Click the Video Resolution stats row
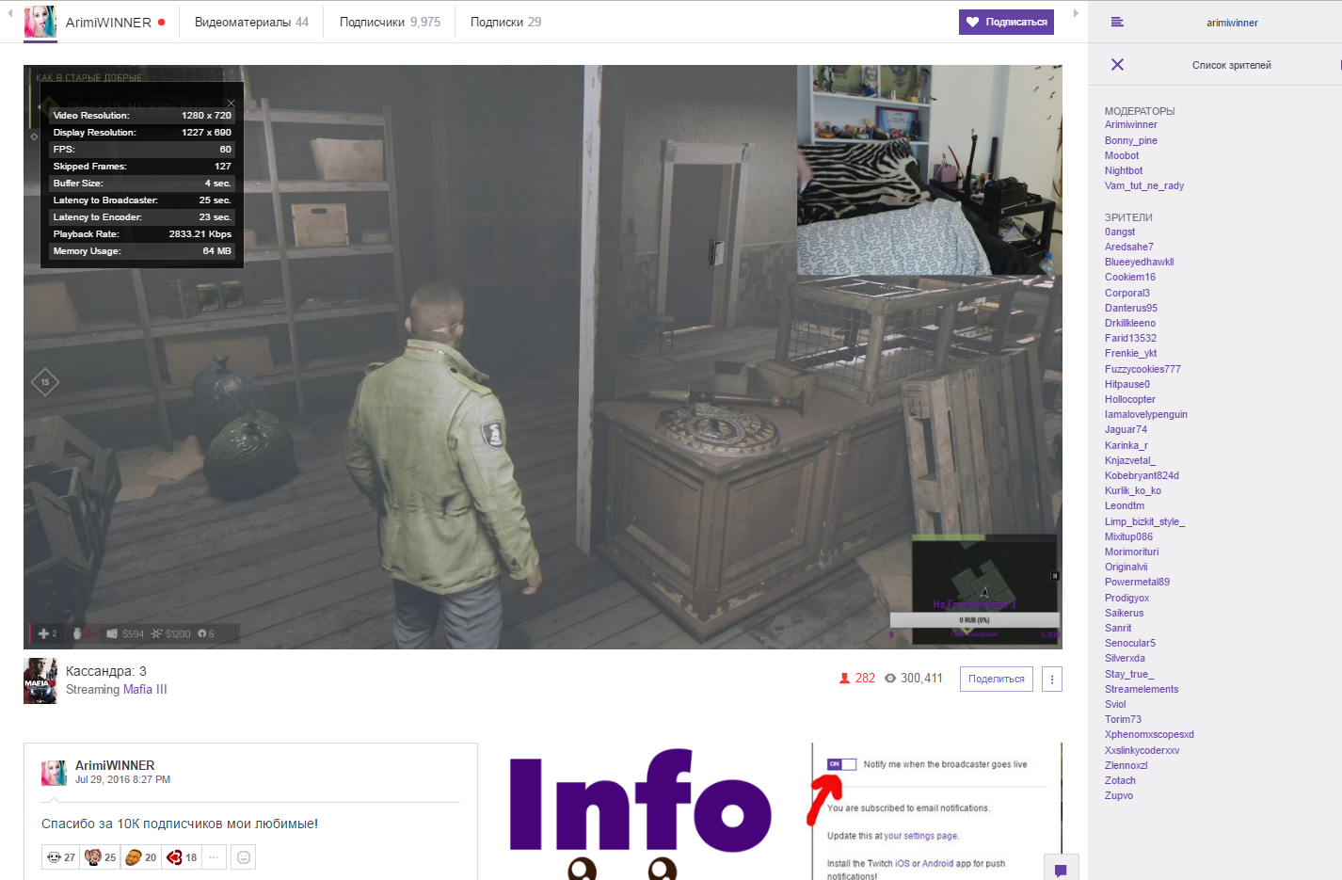Viewport: 1342px width, 880px height. 142,116
